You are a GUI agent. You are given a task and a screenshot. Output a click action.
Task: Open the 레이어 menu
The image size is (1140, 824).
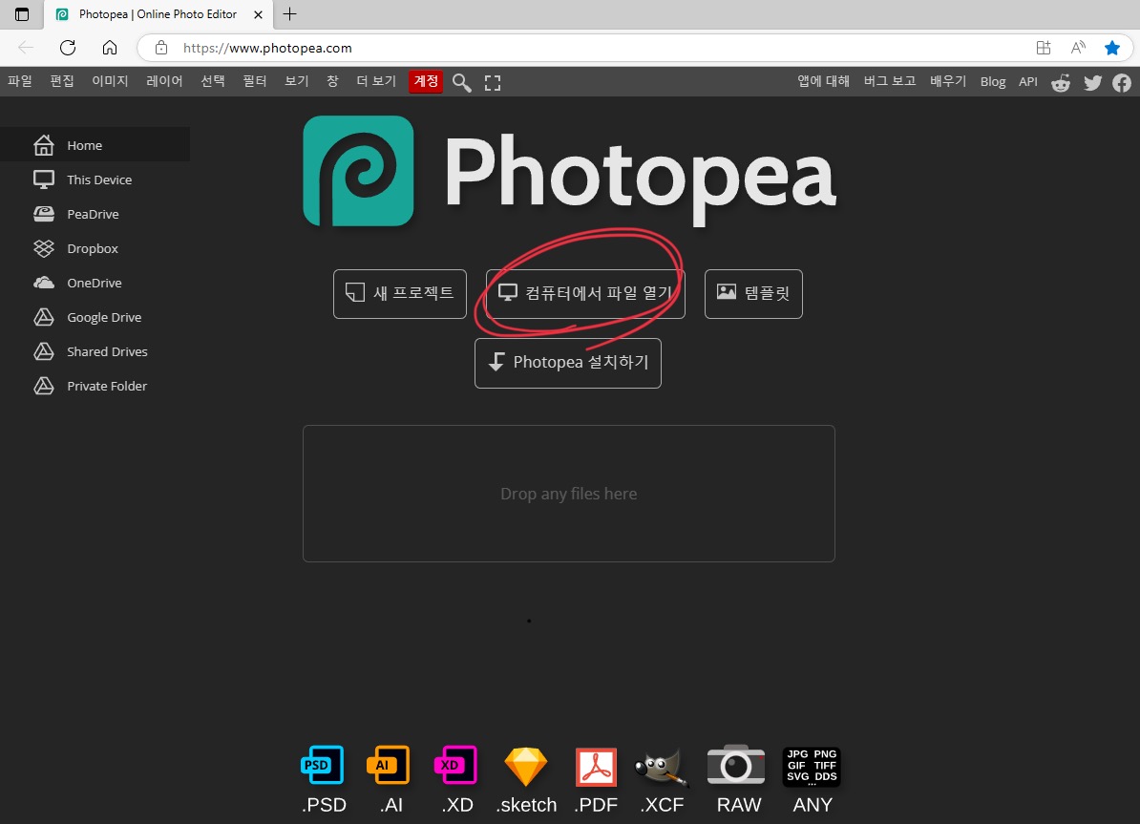(164, 81)
